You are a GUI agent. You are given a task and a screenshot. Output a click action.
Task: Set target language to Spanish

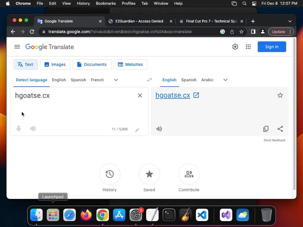(x=189, y=80)
